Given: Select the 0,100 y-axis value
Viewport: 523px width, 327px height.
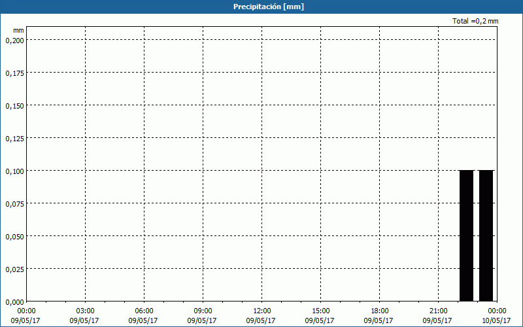Looking at the screenshot, I should [x=14, y=171].
